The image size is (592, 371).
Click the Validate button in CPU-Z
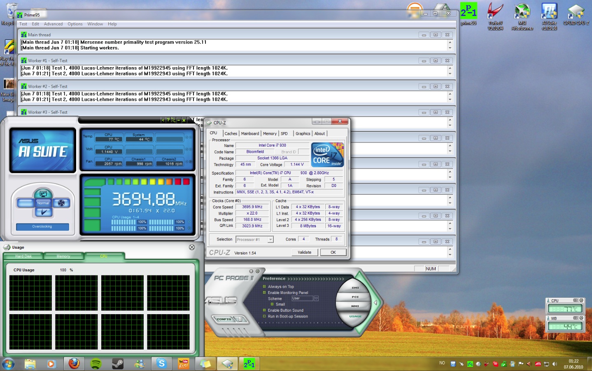pyautogui.click(x=305, y=252)
